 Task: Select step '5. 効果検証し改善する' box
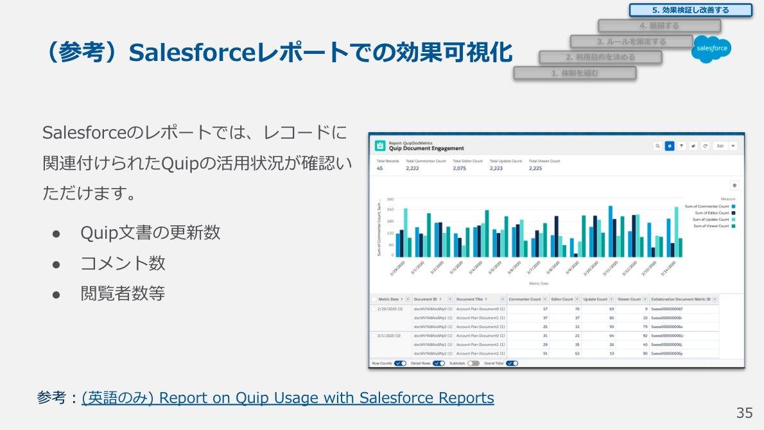[x=690, y=10]
